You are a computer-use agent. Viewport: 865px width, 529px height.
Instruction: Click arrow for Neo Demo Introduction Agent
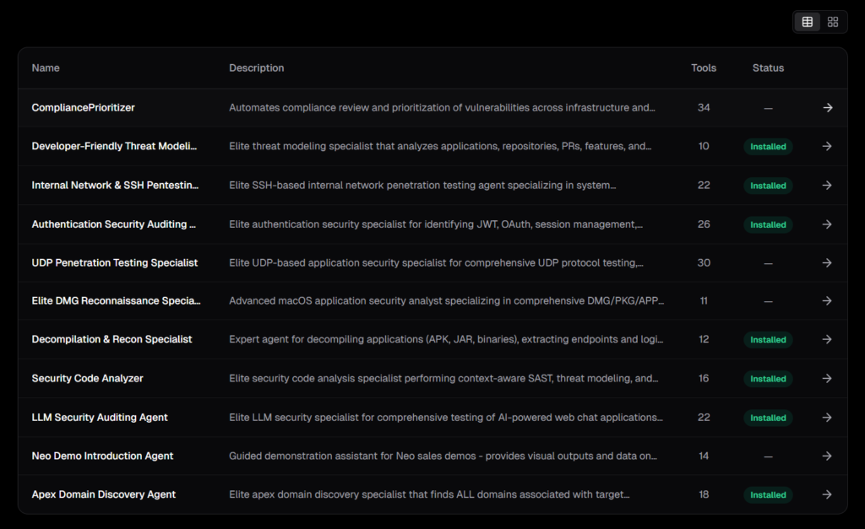point(827,456)
